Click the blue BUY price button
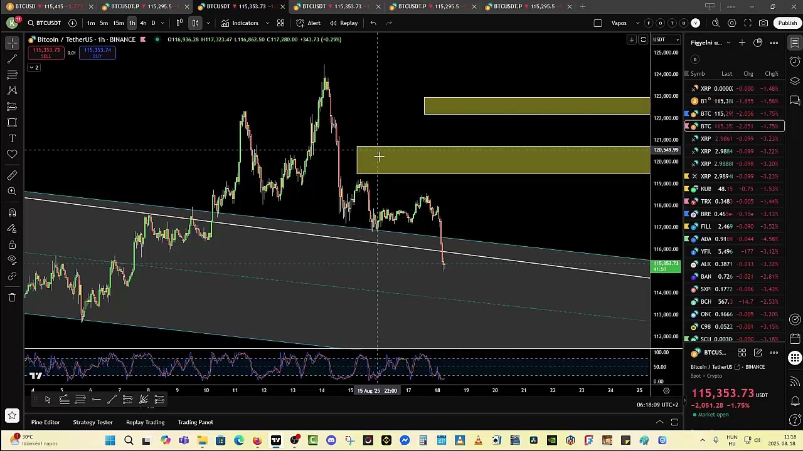Viewport: 803px width, 451px height. point(97,53)
